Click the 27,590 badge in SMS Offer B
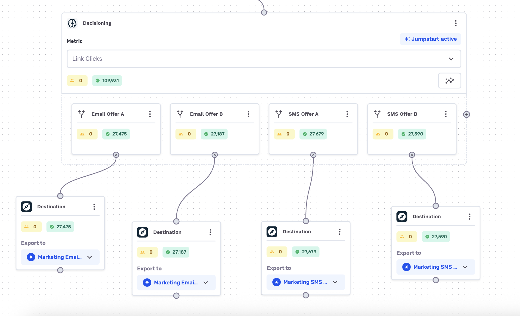 [412, 134]
